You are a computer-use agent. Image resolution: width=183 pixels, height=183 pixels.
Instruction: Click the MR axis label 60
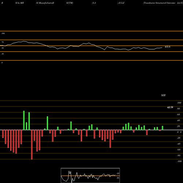click(179, 115)
